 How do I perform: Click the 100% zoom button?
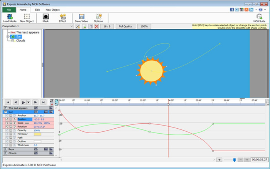tap(144, 27)
